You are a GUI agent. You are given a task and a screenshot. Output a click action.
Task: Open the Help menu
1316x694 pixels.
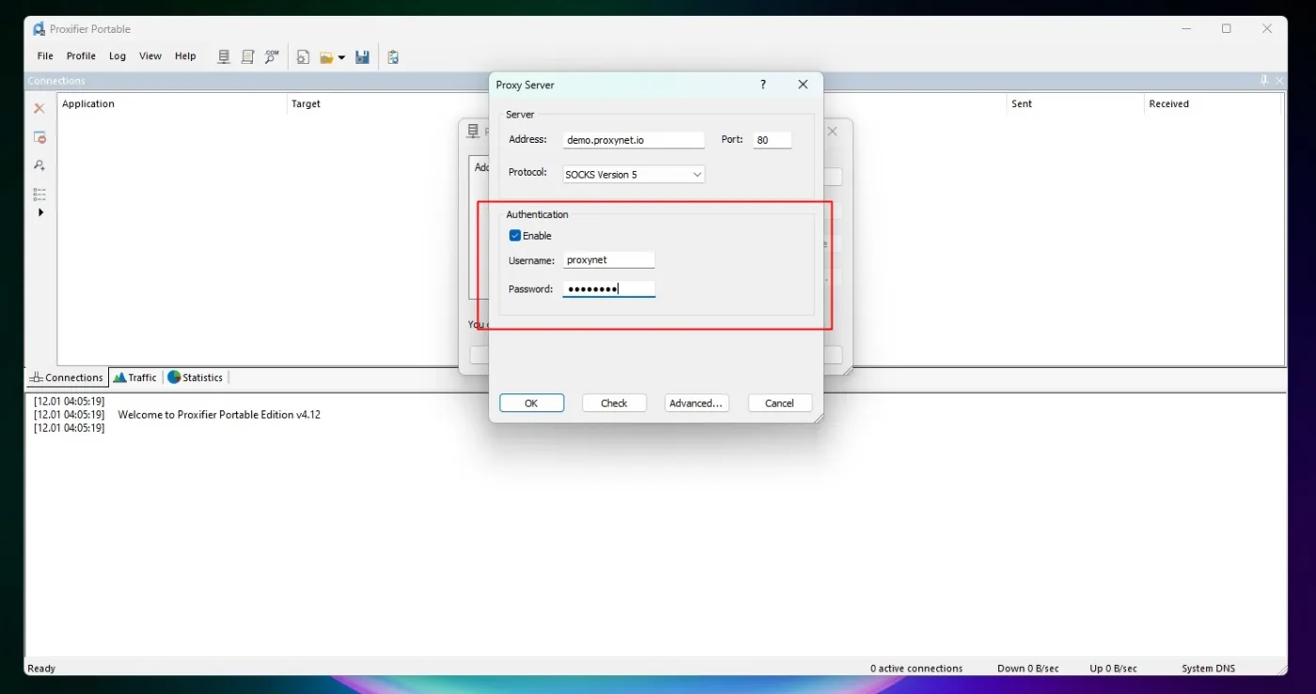[x=185, y=56]
